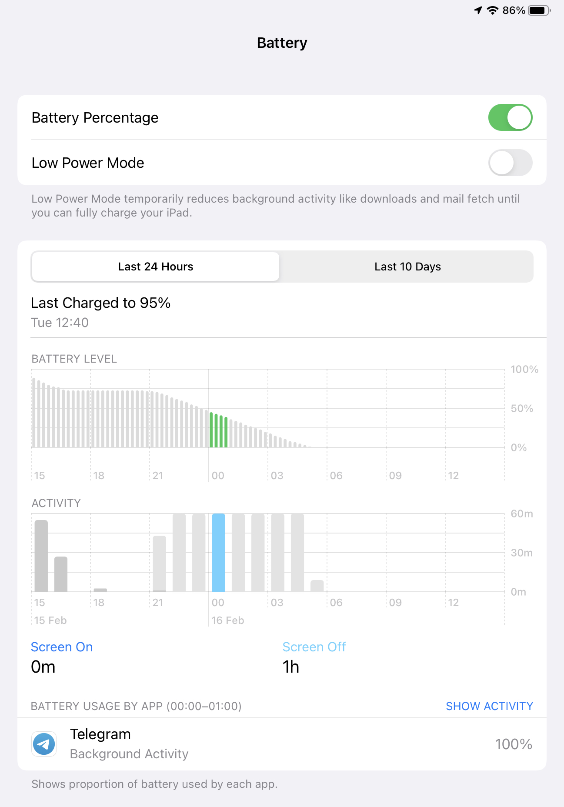564x807 pixels.
Task: Tap the location arrow status icon
Action: (478, 10)
